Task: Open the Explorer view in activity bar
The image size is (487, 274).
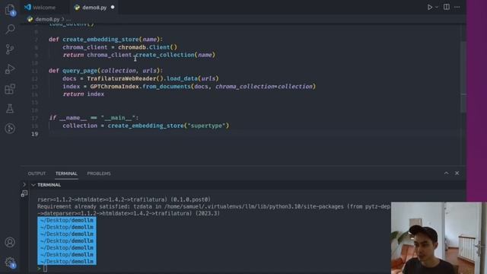Action: (10, 9)
